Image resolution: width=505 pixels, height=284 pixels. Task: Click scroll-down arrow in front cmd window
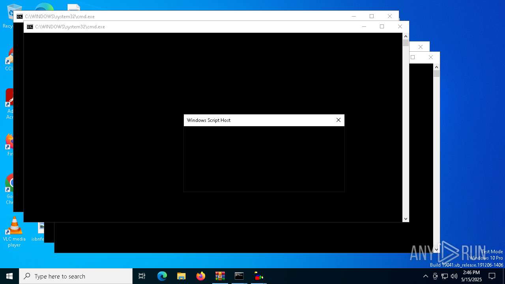coord(406,219)
